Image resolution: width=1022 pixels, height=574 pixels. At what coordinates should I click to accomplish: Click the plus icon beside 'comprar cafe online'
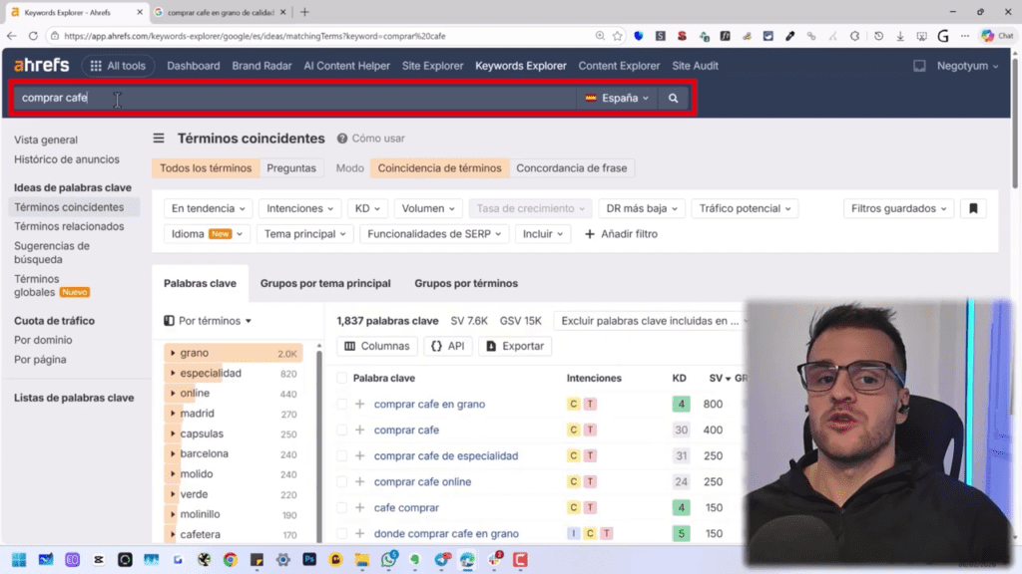(x=360, y=482)
